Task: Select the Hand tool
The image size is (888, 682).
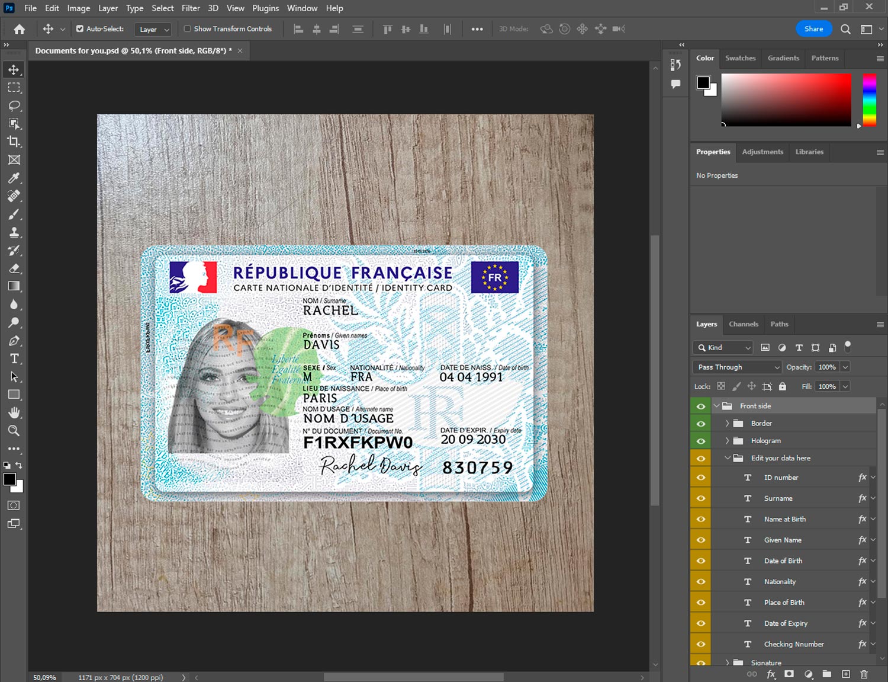Action: click(x=14, y=412)
